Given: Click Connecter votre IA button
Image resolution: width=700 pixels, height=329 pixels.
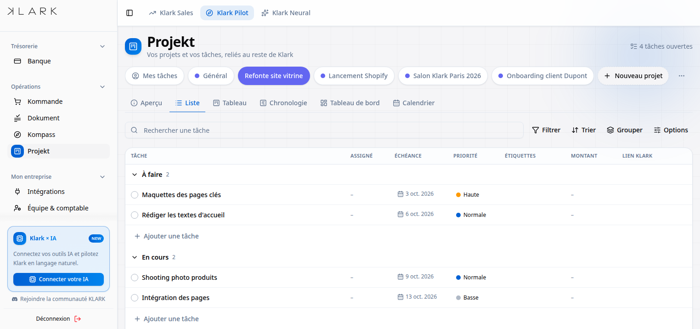Looking at the screenshot, I should (58, 279).
